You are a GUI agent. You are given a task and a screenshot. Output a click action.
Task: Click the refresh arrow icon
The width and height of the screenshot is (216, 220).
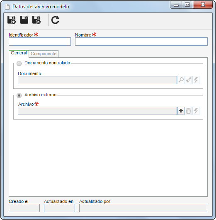[x=55, y=20]
